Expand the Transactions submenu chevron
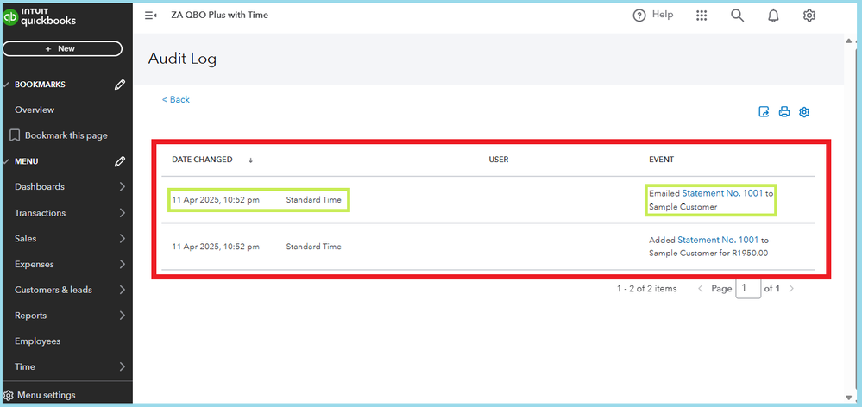 (122, 213)
